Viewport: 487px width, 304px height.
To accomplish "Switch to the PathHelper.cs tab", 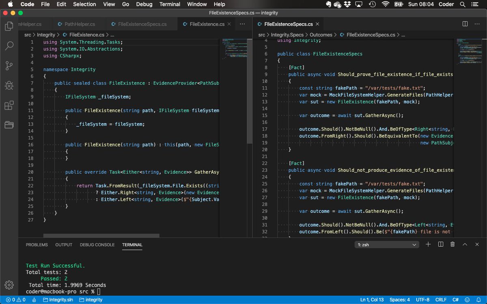I will point(76,24).
